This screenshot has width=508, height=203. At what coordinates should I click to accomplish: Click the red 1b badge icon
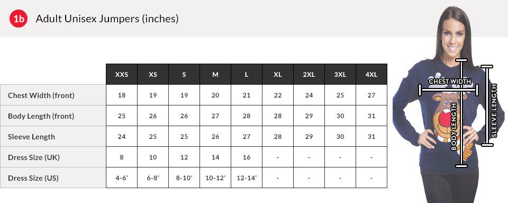coord(18,19)
